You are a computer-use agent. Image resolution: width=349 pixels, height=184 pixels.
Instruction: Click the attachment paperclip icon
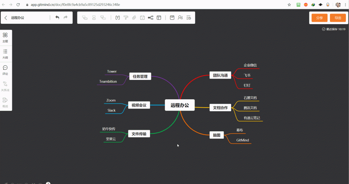134,18
